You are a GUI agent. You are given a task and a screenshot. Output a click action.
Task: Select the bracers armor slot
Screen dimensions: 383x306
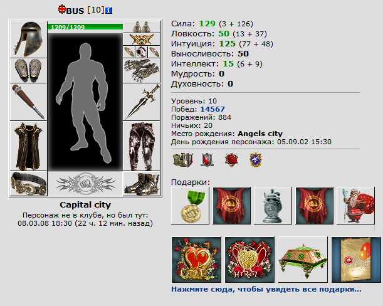click(29, 71)
